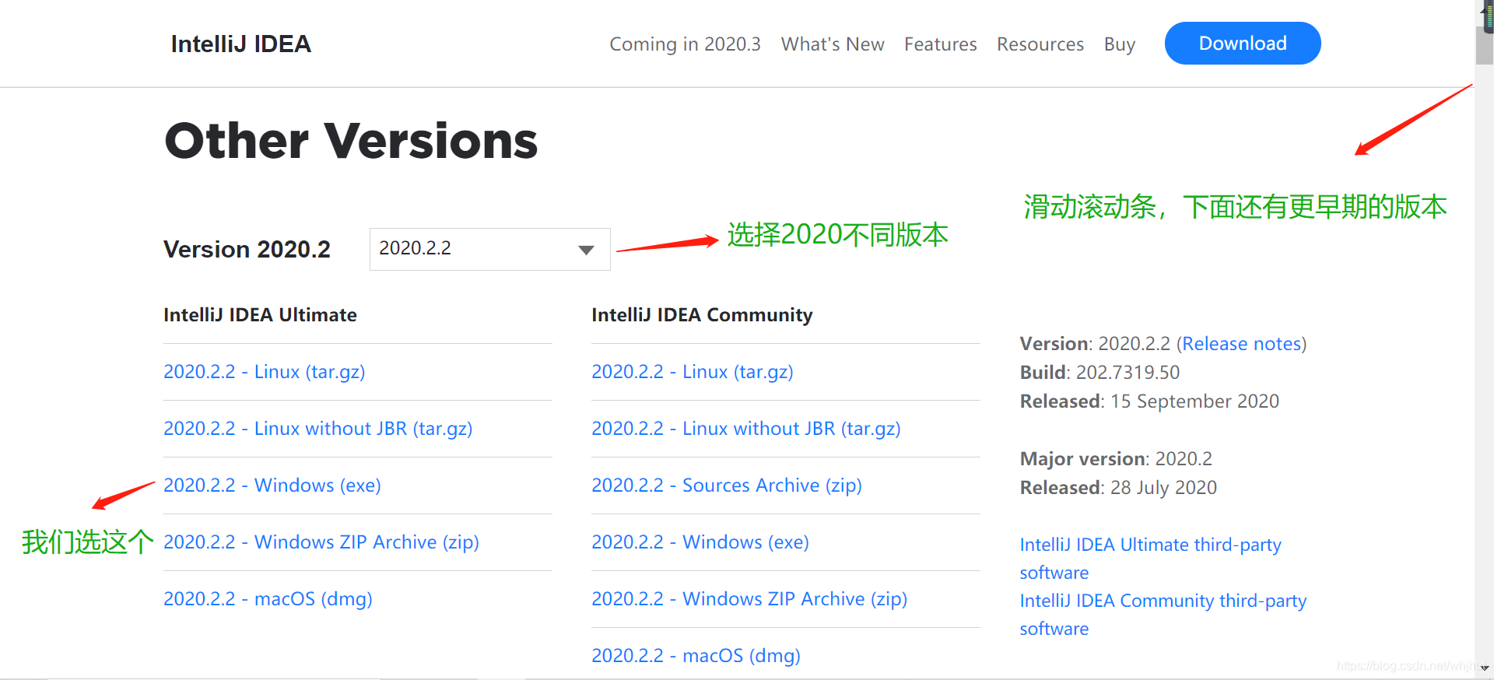The width and height of the screenshot is (1494, 680).
Task: Download Community 2020.2.2 Linux (tar.gz)
Action: click(x=693, y=372)
